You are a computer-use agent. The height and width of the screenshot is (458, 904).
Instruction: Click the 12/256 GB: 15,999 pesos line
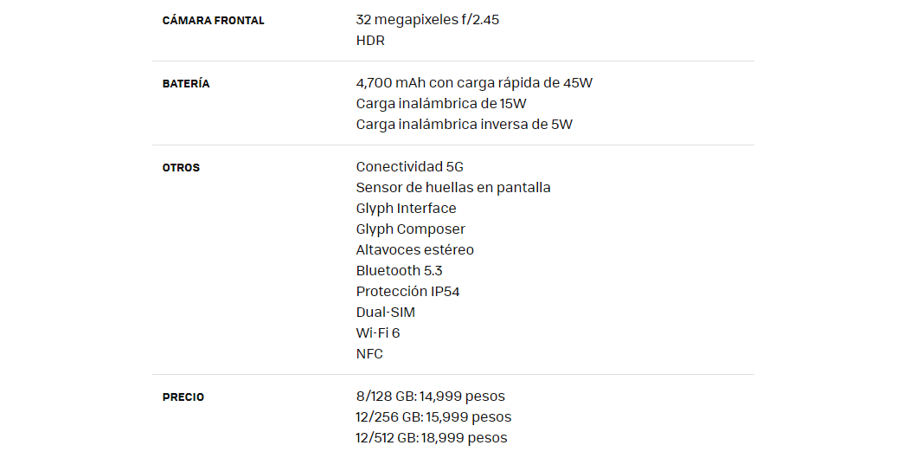433,417
